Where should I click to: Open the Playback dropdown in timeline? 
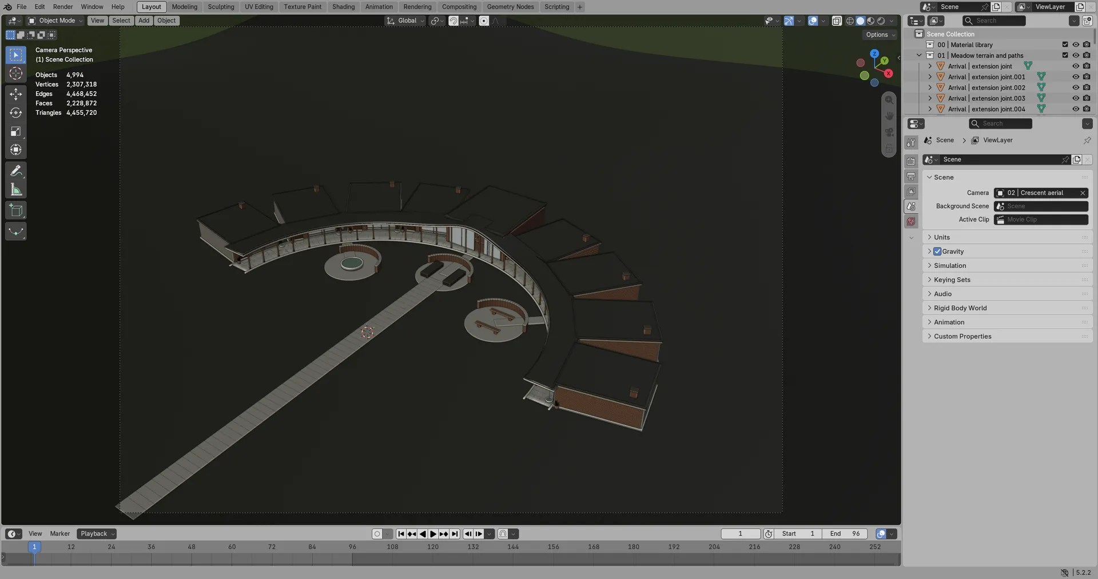tap(97, 534)
